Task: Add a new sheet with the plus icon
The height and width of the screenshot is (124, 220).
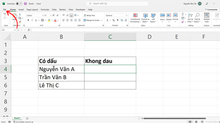Action: coord(27,118)
